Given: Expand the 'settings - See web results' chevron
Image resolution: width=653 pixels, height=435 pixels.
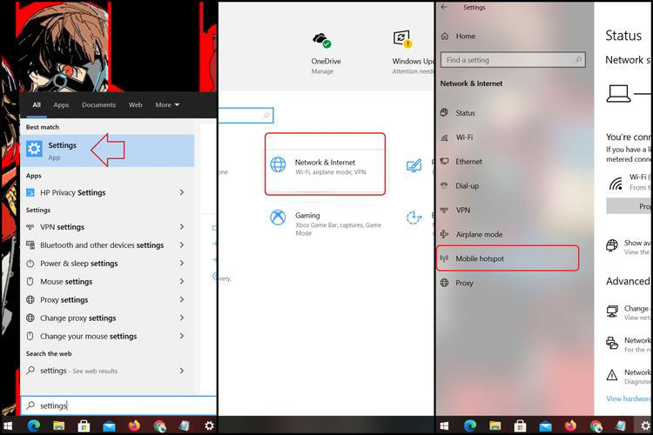Looking at the screenshot, I should 182,371.
